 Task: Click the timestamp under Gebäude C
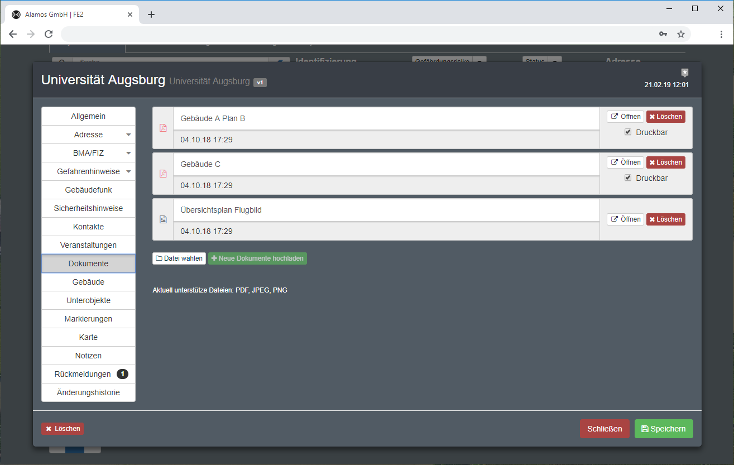[207, 185]
